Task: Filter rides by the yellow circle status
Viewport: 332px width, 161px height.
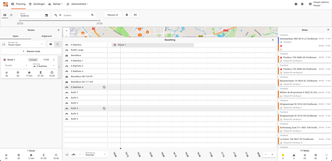Action: (283, 155)
